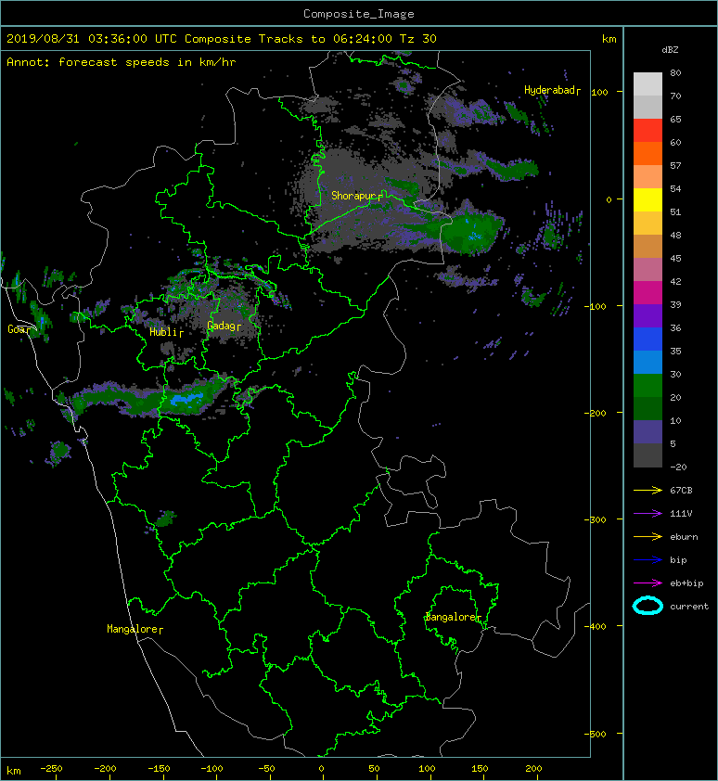Select the '50' tick on the horizontal axis
This screenshot has height=781, width=718.
[374, 769]
